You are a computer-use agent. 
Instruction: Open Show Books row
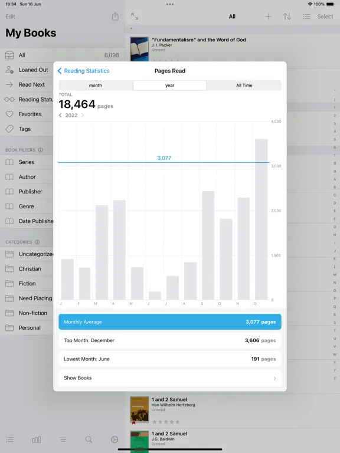tap(170, 378)
